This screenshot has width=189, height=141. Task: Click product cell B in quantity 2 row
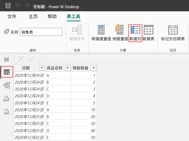pyautogui.click(x=58, y=82)
